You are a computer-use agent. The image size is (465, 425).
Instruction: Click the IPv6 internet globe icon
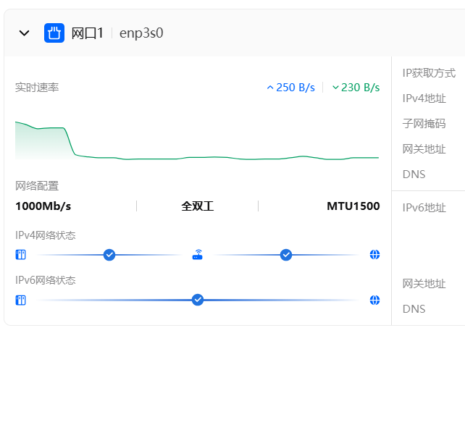click(x=374, y=300)
